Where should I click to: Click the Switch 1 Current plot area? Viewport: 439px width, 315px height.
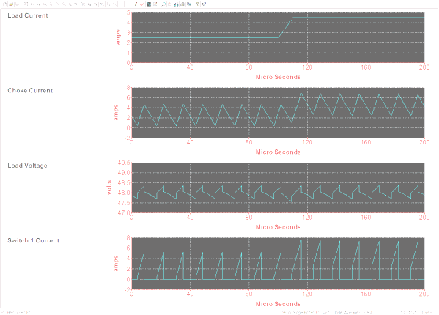[278, 263]
